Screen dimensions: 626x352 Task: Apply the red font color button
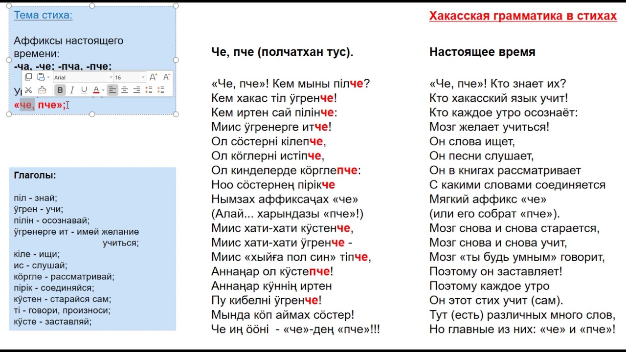[x=96, y=90]
